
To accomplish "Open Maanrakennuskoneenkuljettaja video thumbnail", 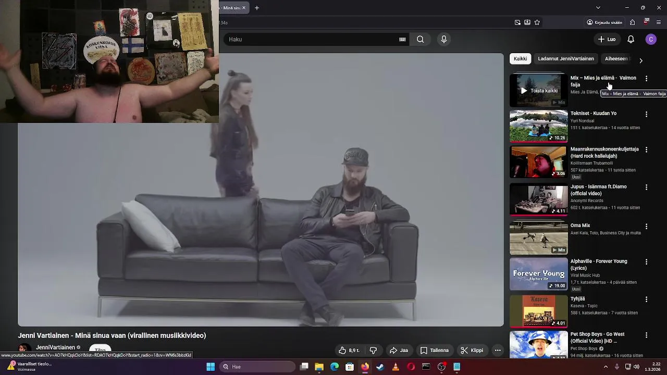I will click(538, 162).
